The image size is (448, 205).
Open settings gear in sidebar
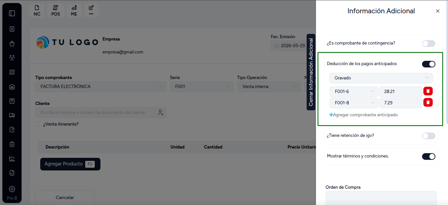12,189
